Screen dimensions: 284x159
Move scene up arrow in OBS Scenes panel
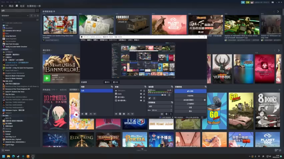[91, 114]
